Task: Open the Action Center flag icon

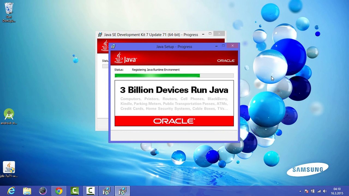Action: pyautogui.click(x=306, y=191)
